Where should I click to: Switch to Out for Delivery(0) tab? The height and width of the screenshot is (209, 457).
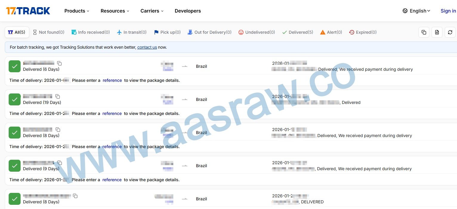coord(209,32)
